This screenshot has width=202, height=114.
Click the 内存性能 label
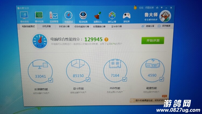click(x=115, y=88)
